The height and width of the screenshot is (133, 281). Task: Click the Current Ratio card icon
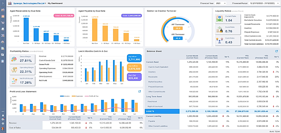tap(220, 18)
